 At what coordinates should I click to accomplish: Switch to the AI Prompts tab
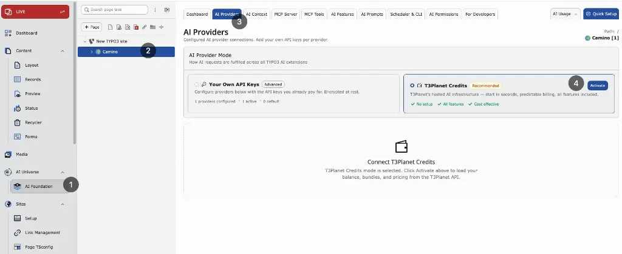coord(372,14)
